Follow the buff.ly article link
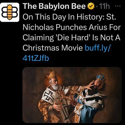This screenshot has width=125, height=125. 97,48
